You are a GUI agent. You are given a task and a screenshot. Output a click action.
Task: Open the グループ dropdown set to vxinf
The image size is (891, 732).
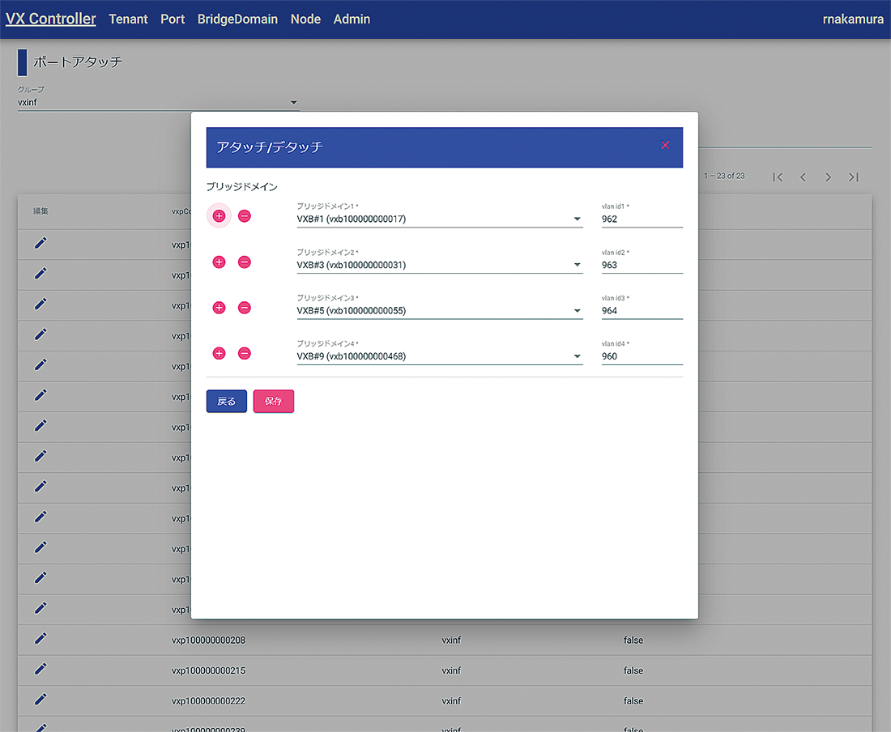158,103
